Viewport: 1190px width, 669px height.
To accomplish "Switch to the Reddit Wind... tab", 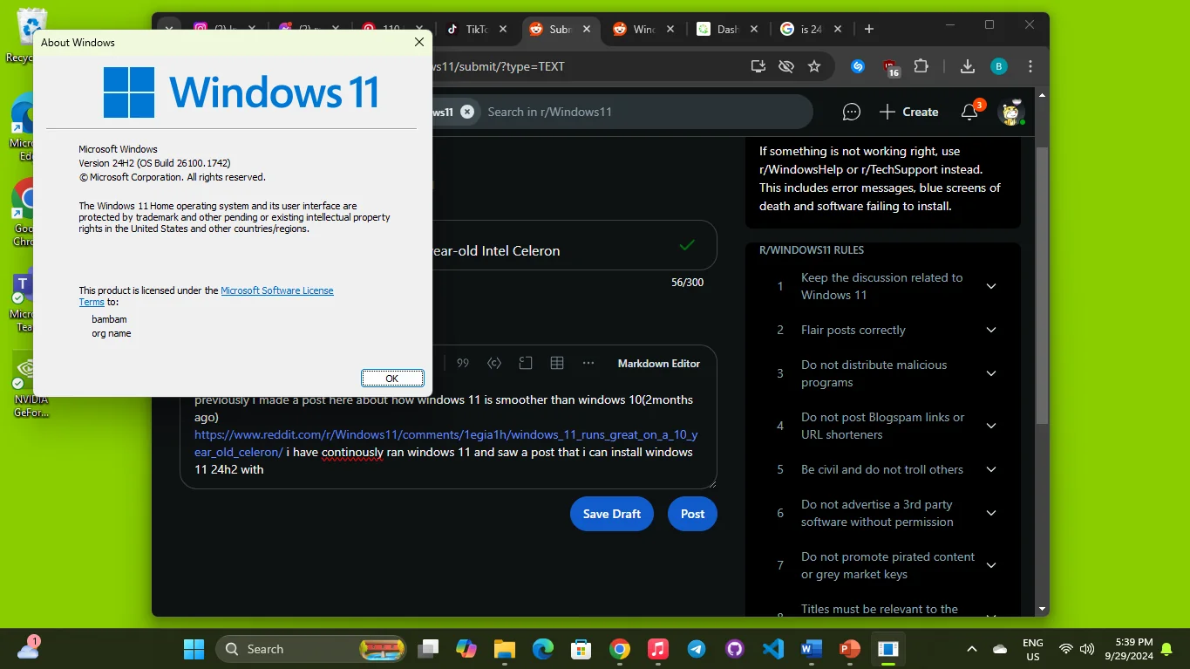I will tap(644, 29).
